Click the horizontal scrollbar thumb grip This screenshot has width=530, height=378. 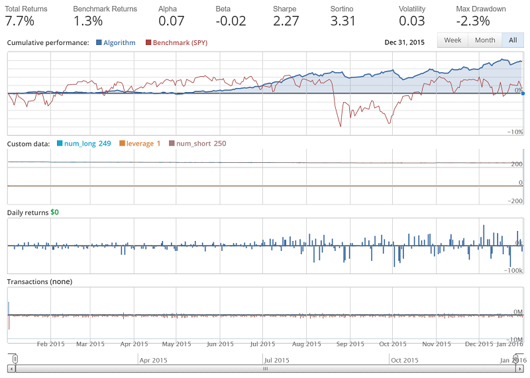coord(265,369)
